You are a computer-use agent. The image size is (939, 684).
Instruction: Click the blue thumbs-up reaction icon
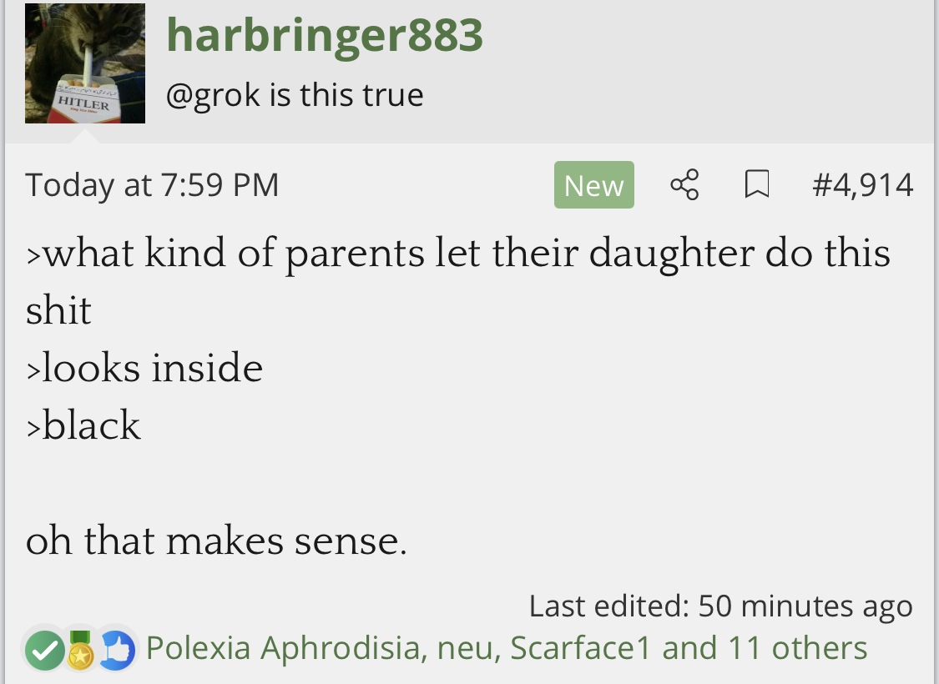click(117, 651)
